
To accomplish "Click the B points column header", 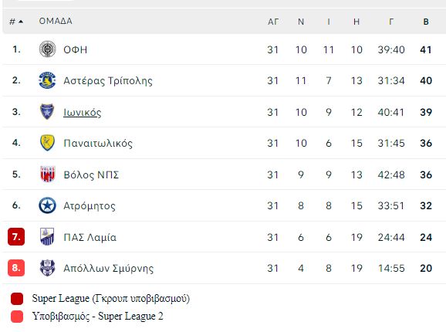I will click(x=426, y=22).
